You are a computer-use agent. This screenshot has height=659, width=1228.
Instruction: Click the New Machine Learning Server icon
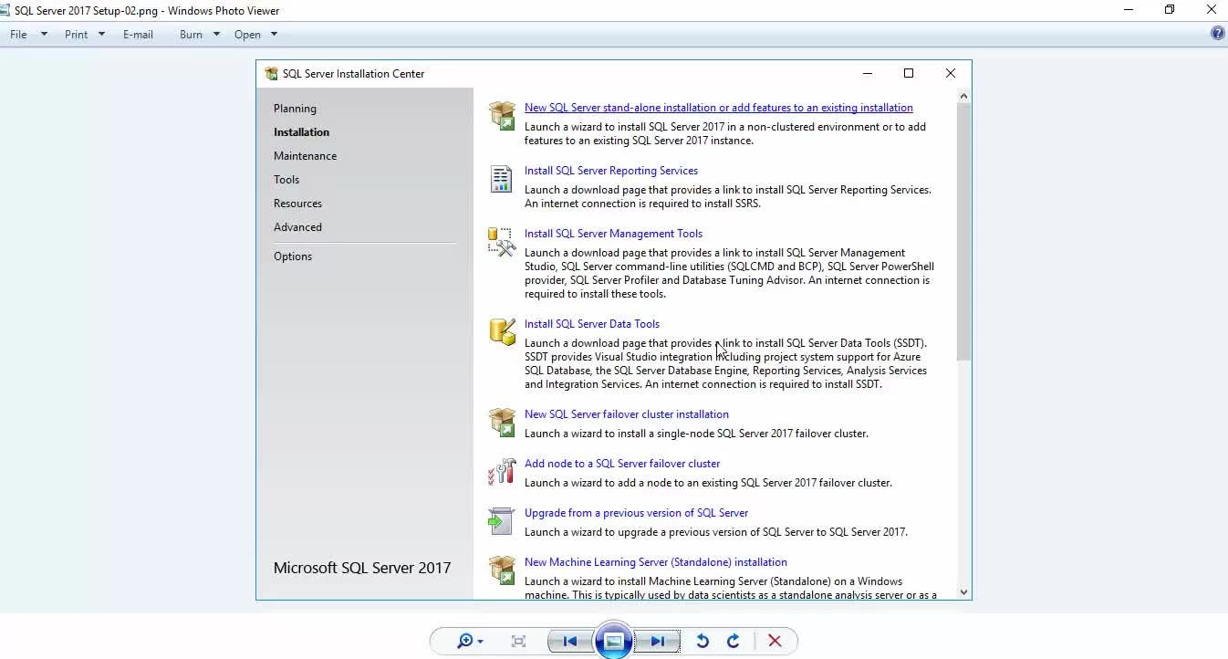(x=502, y=570)
